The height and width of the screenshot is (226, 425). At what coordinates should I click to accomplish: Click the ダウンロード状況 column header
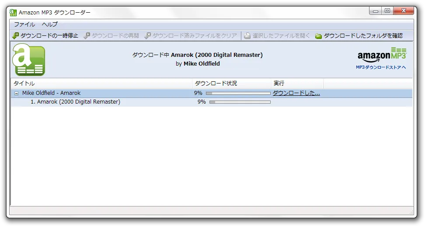pos(231,83)
